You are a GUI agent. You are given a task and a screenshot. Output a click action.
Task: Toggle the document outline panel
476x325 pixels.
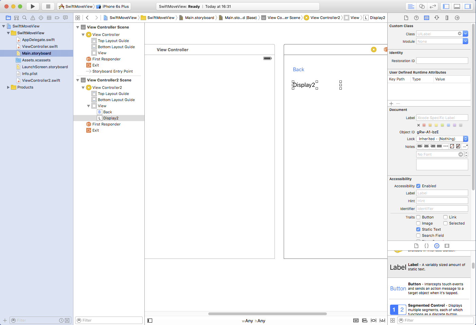point(150,321)
